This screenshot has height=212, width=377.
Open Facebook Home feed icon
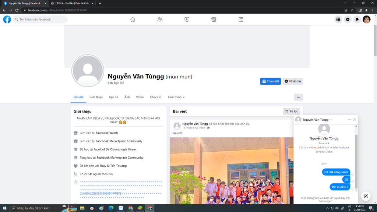point(133,20)
